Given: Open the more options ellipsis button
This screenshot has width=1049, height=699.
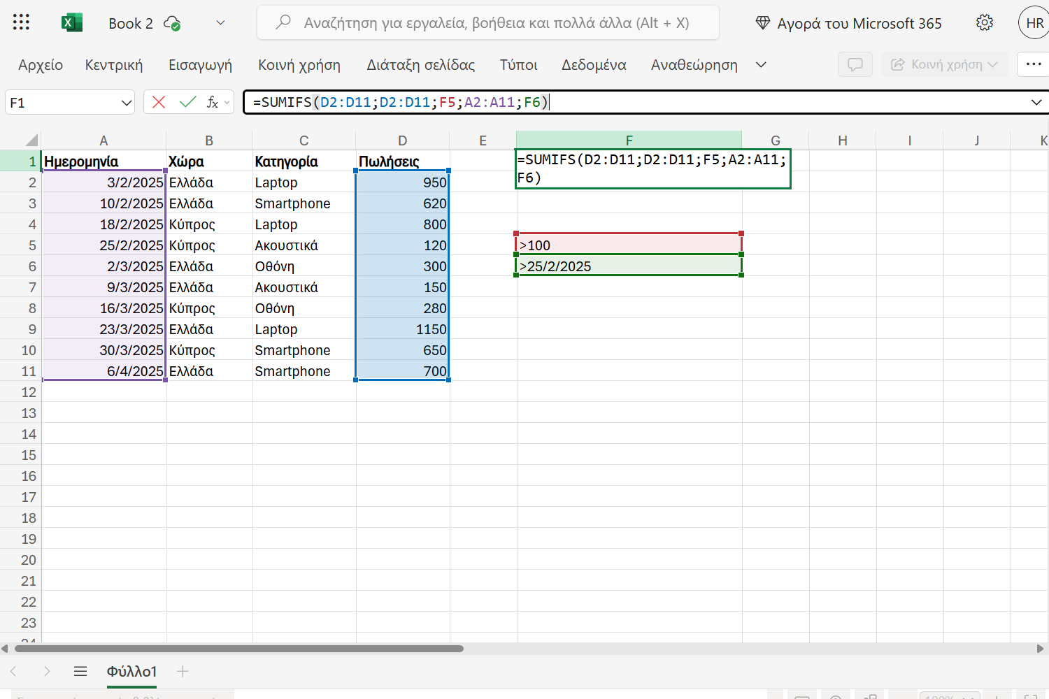Looking at the screenshot, I should click(1034, 64).
